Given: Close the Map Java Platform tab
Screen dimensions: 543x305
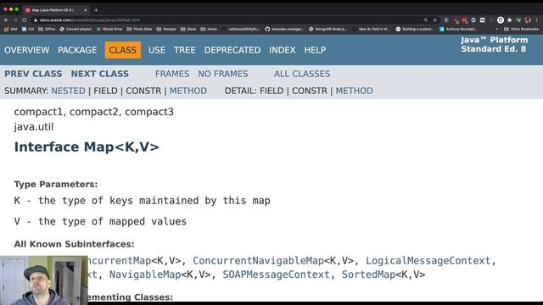Looking at the screenshot, I should click(85, 10).
